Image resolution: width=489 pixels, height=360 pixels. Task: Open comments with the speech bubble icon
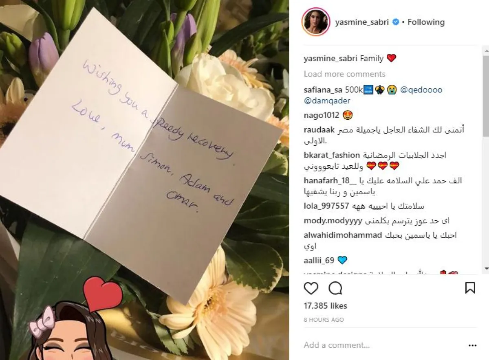(x=335, y=288)
